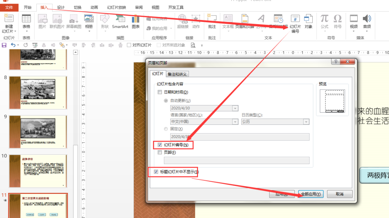Open the Table (表格) insert icon
The width and height of the screenshot is (389, 218).
click(x=26, y=19)
